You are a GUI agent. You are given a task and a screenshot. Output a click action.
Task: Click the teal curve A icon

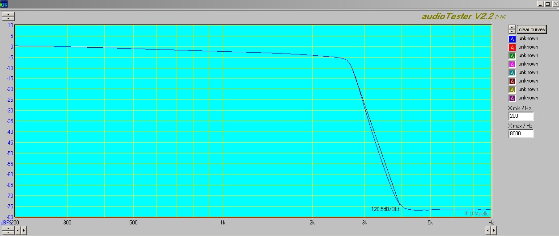click(x=512, y=73)
